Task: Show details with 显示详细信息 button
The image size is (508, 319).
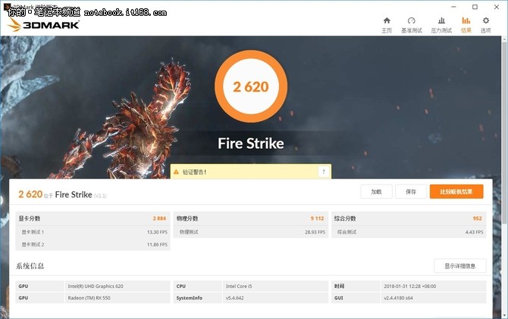Action: click(x=459, y=266)
